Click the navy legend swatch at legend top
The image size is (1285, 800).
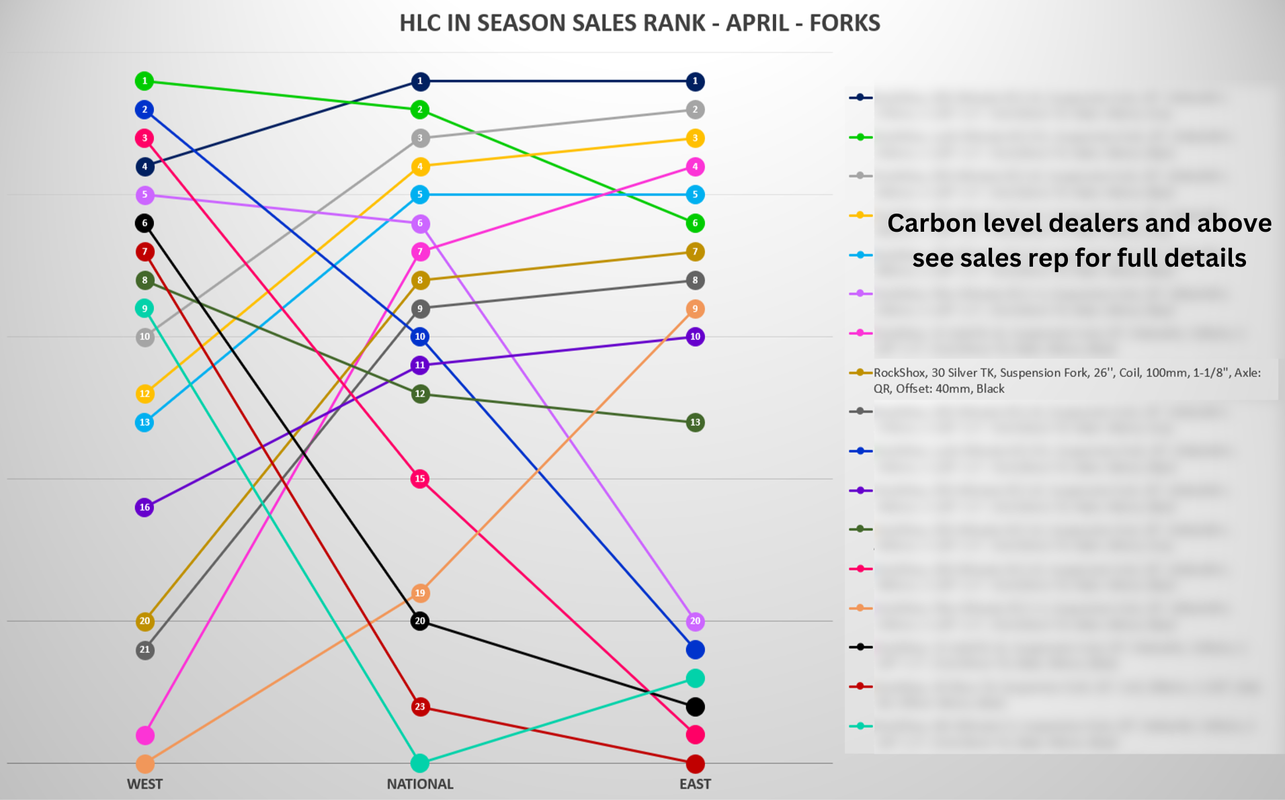(860, 97)
